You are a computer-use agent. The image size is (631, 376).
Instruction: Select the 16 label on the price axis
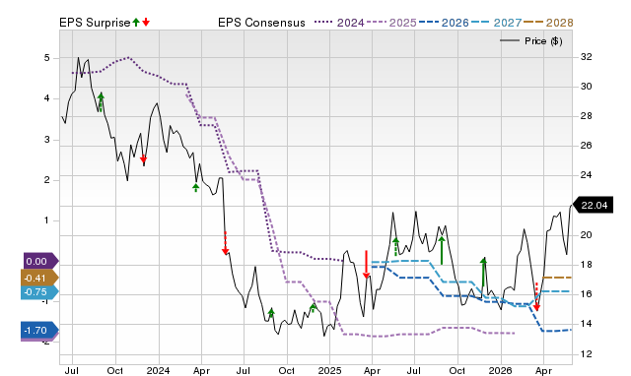pyautogui.click(x=587, y=294)
